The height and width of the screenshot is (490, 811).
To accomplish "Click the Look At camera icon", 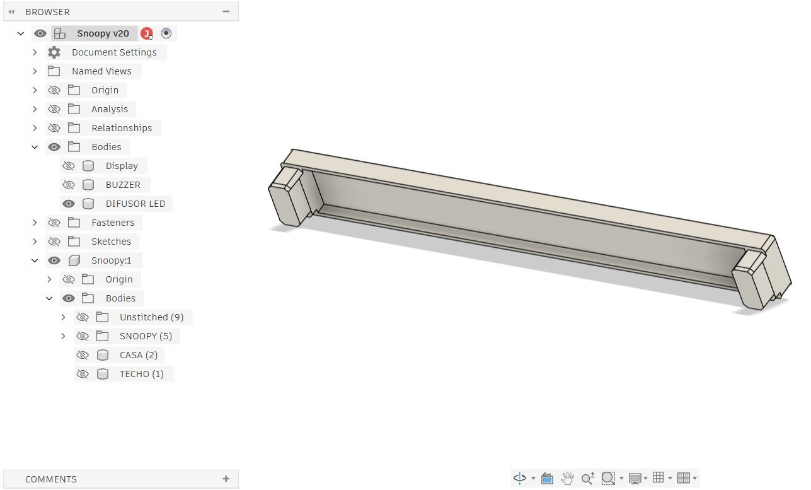I will click(x=547, y=478).
